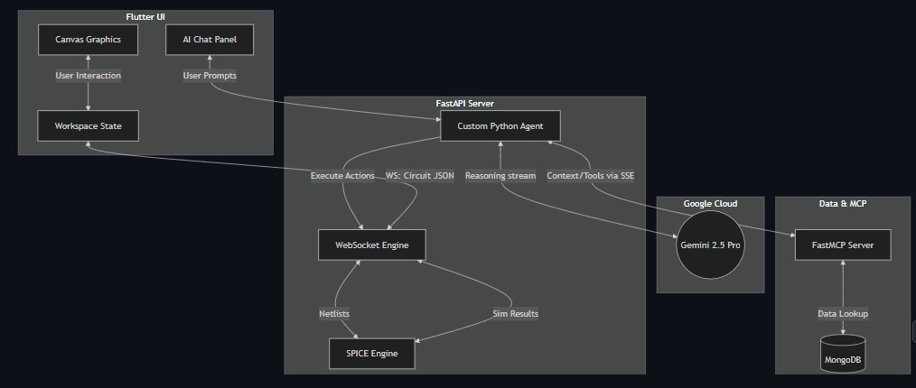Click the Execute Actions edge label
Viewport: 916px width, 388px height.
[x=342, y=176]
